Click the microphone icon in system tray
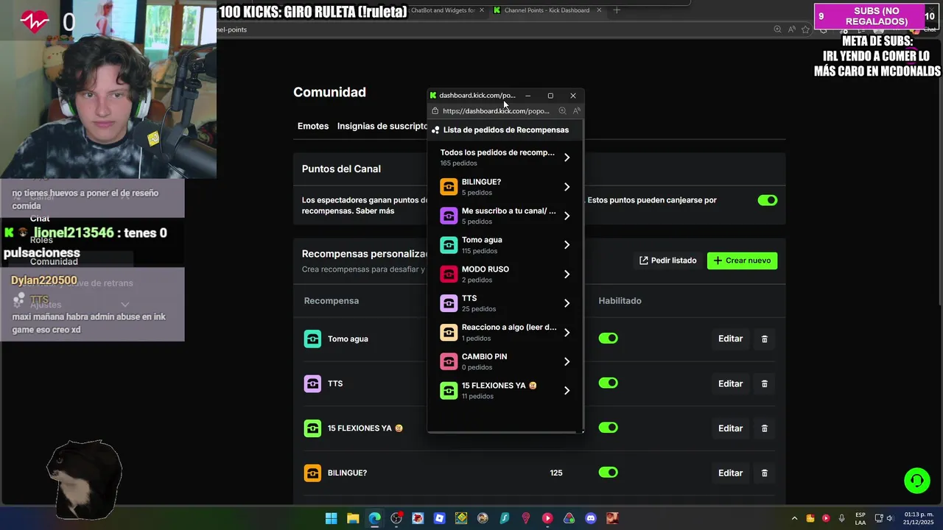943x530 pixels. (841, 518)
